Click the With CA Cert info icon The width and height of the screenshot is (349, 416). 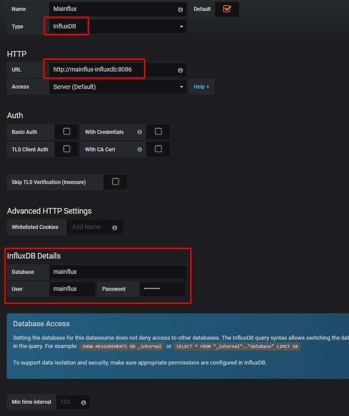pyautogui.click(x=140, y=150)
